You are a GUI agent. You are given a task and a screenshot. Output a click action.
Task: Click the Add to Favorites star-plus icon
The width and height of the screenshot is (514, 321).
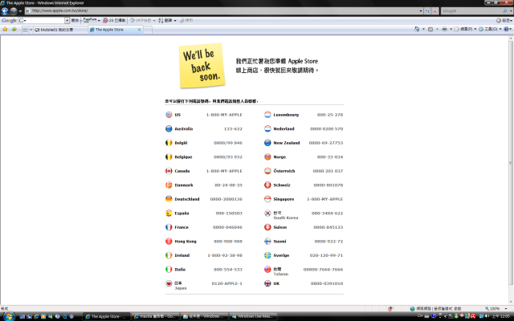(x=14, y=30)
